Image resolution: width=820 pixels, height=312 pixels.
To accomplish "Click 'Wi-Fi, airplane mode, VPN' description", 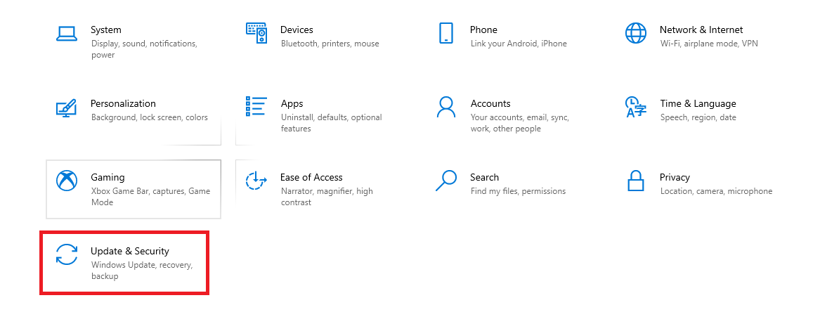I will tap(709, 44).
